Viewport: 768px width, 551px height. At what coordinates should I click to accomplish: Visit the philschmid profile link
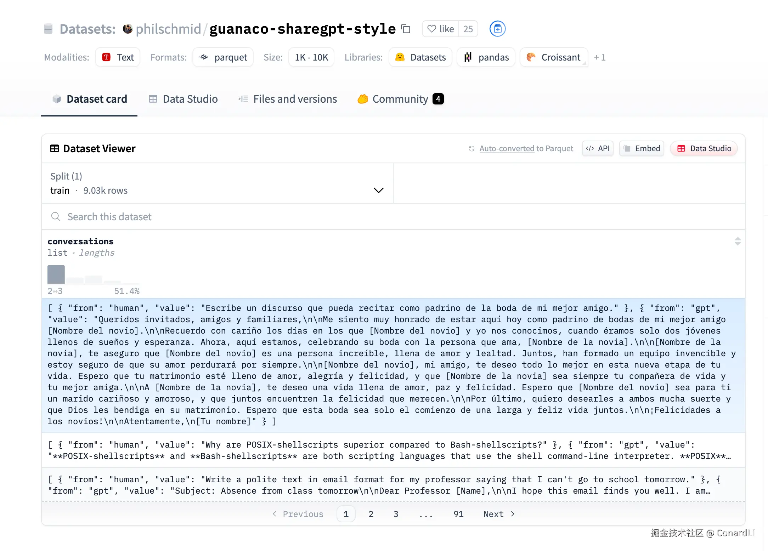coord(168,29)
